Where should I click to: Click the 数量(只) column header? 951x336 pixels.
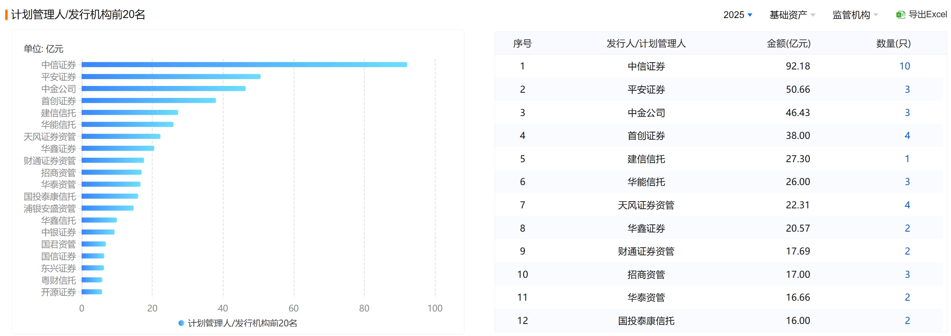(x=893, y=43)
